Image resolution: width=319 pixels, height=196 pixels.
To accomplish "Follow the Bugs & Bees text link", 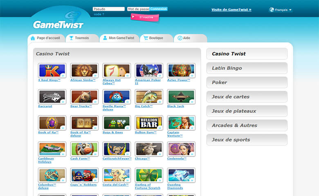I will 113,132.
